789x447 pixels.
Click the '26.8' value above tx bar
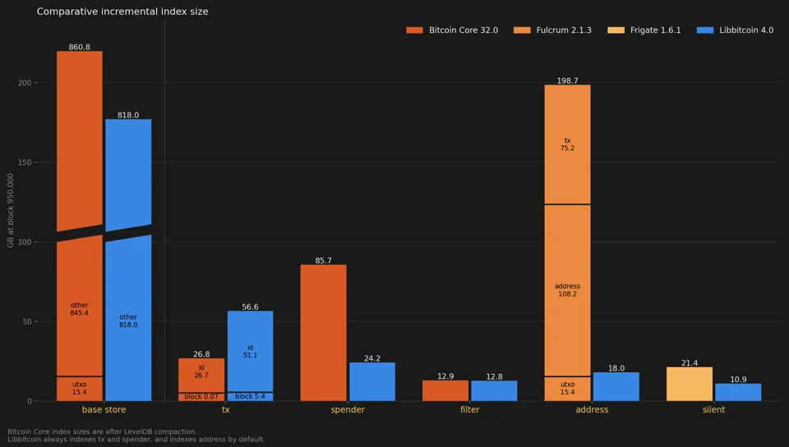(201, 354)
